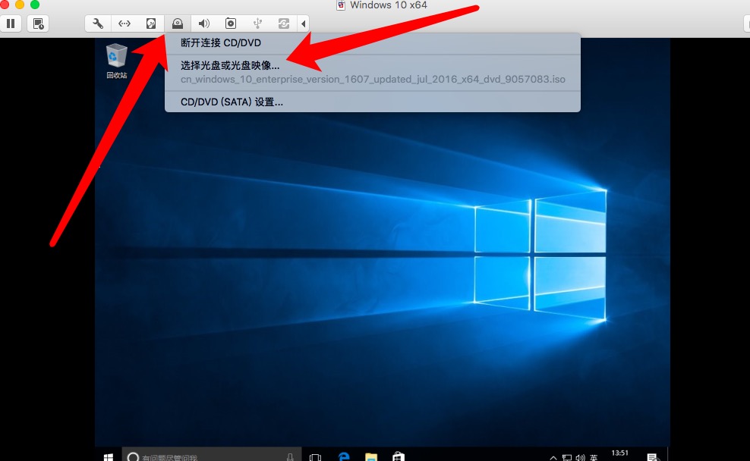Click the volume tray icon
This screenshot has height=461, width=750.
point(580,458)
